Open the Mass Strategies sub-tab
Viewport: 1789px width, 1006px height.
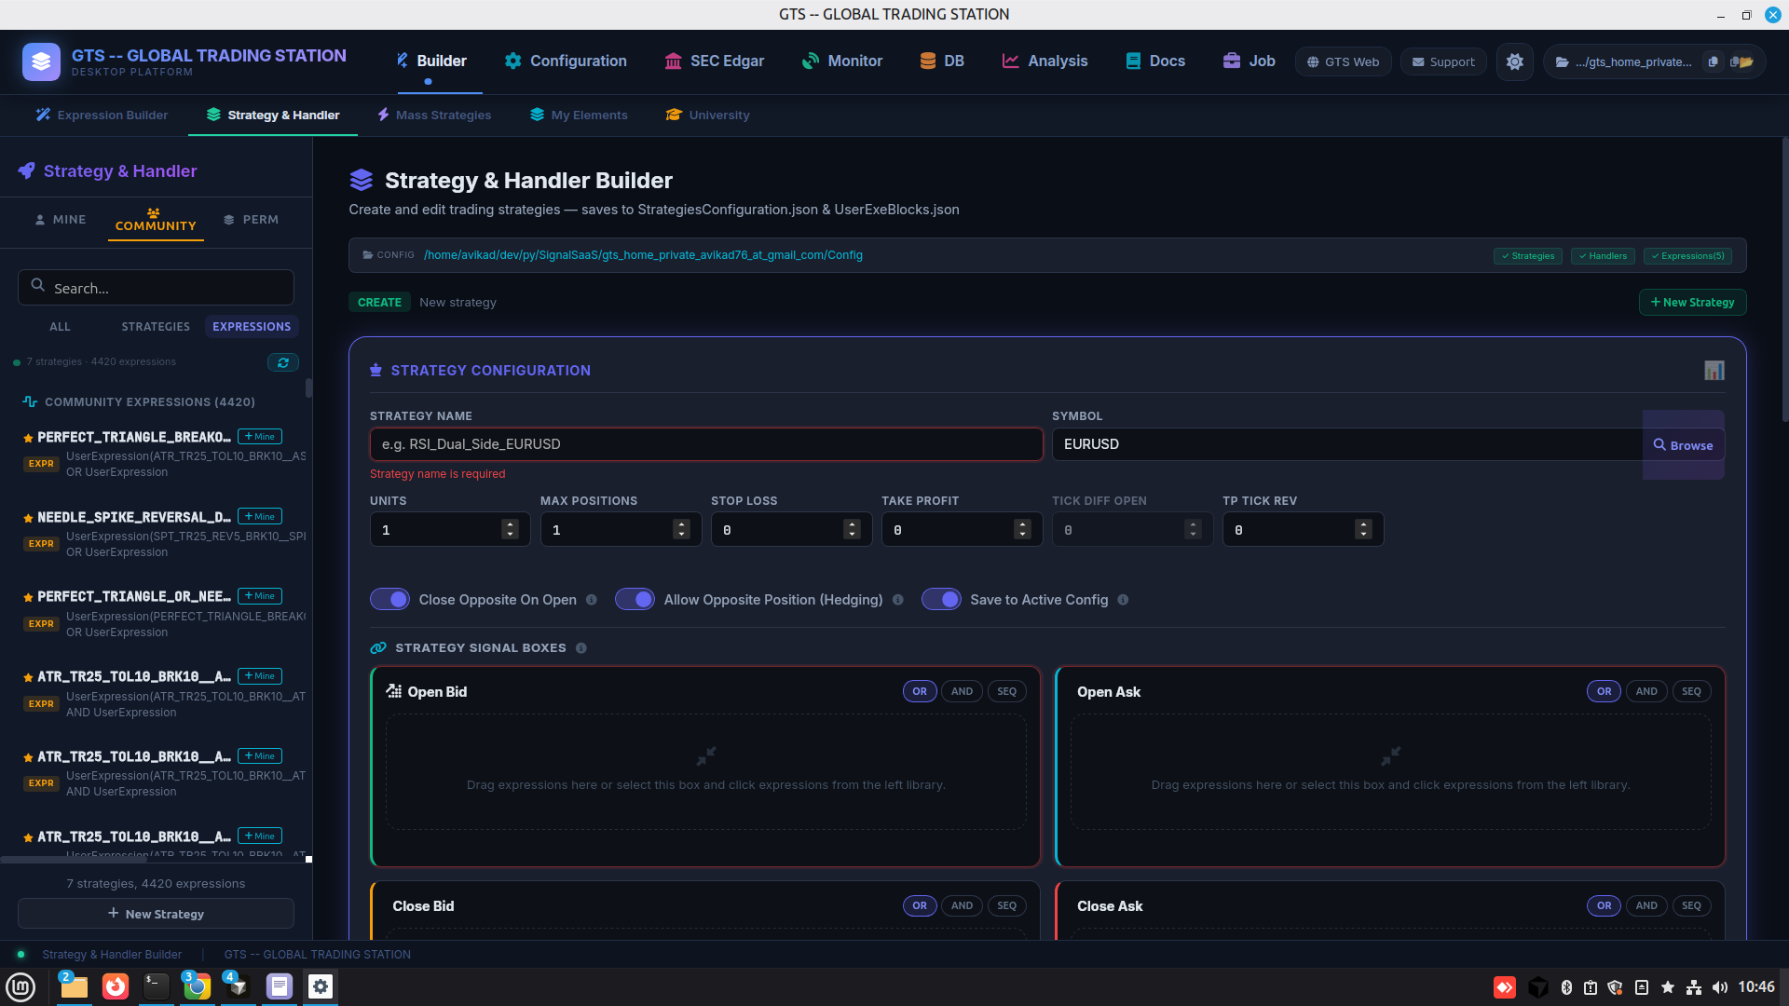pos(434,116)
